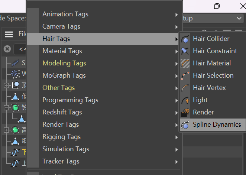The width and height of the screenshot is (246, 175).
Task: Click the hair Light tag icon
Action: click(x=185, y=100)
